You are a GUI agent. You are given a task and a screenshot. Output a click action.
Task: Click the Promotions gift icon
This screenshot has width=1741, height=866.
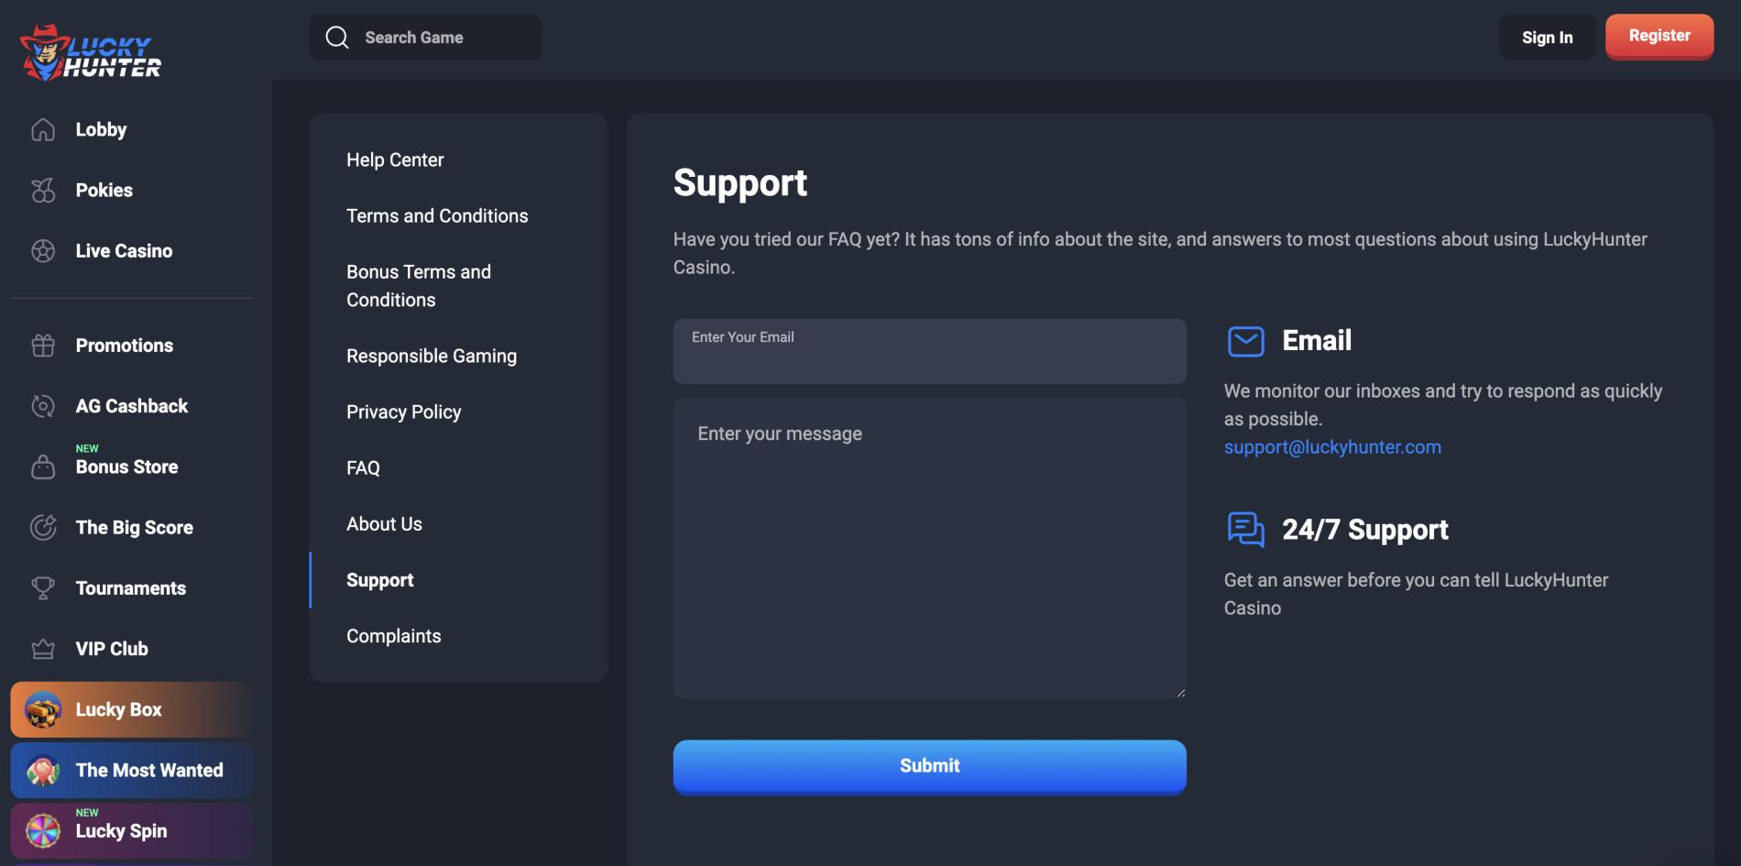tap(43, 345)
